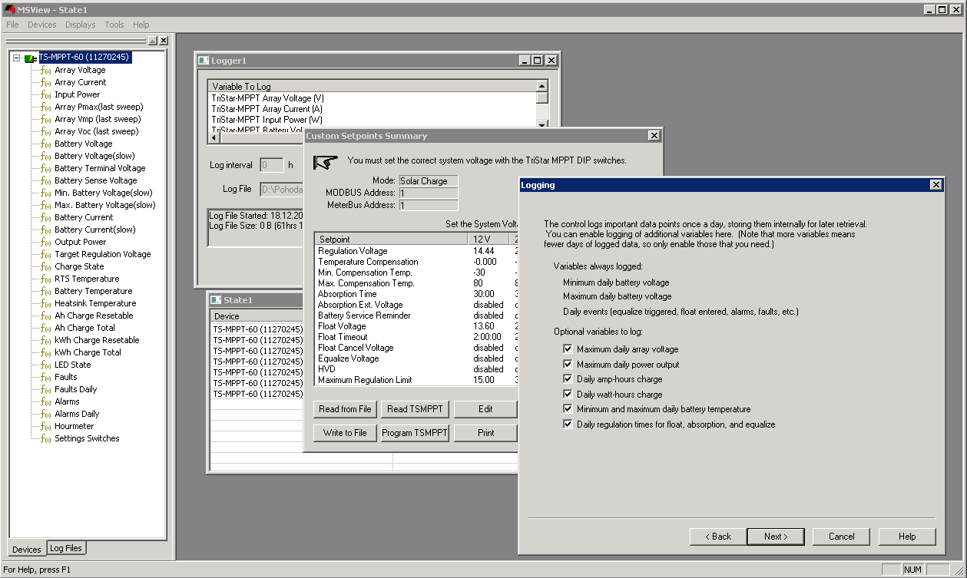Viewport: 967px width, 578px height.
Task: Open the Devices menu
Action: tap(41, 25)
